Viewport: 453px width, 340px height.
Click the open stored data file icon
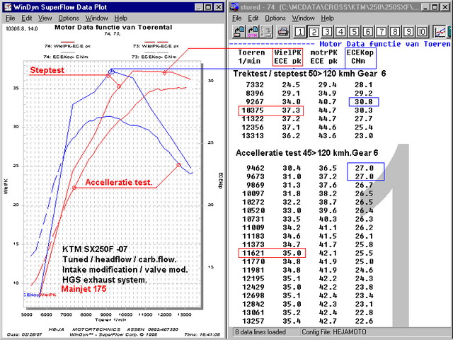pyautogui.click(x=239, y=31)
